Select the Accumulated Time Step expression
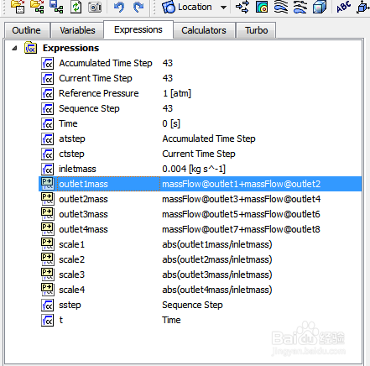The width and height of the screenshot is (370, 366). pos(106,63)
